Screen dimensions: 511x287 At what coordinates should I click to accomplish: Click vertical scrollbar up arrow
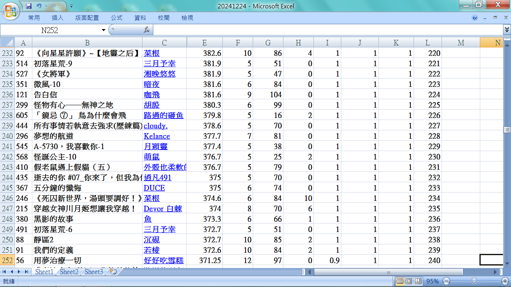pyautogui.click(x=507, y=45)
